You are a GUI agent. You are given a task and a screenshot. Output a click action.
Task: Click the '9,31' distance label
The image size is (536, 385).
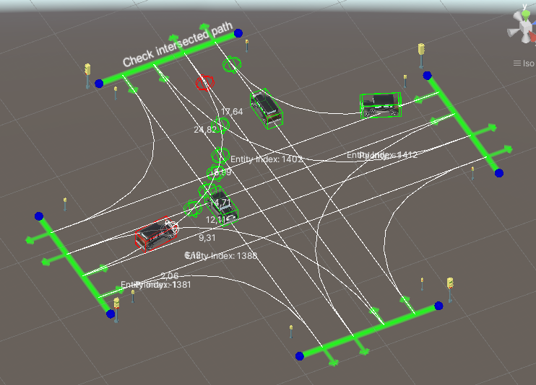point(207,238)
